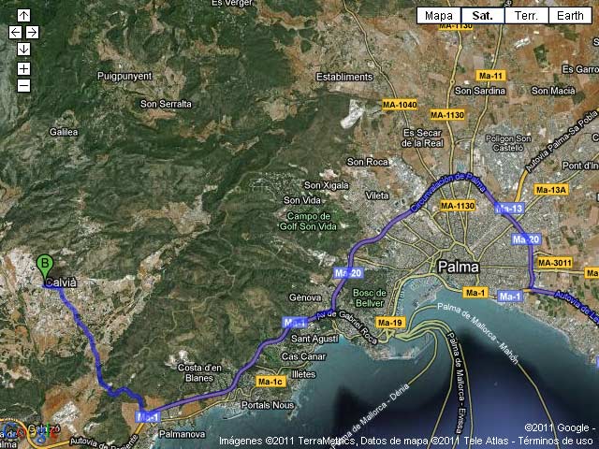Pan the map right with the arrow
Viewport: 599px width, 449px height.
(32, 33)
